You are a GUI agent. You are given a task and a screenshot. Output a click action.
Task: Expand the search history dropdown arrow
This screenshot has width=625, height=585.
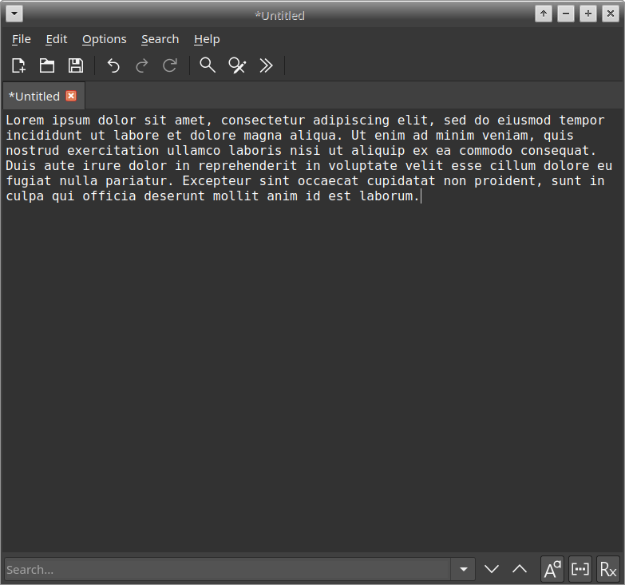click(x=463, y=570)
